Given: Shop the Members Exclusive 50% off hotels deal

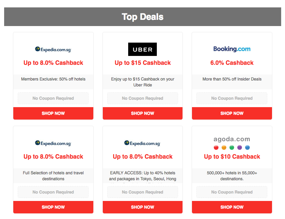Looking at the screenshot, I should 53,113.
